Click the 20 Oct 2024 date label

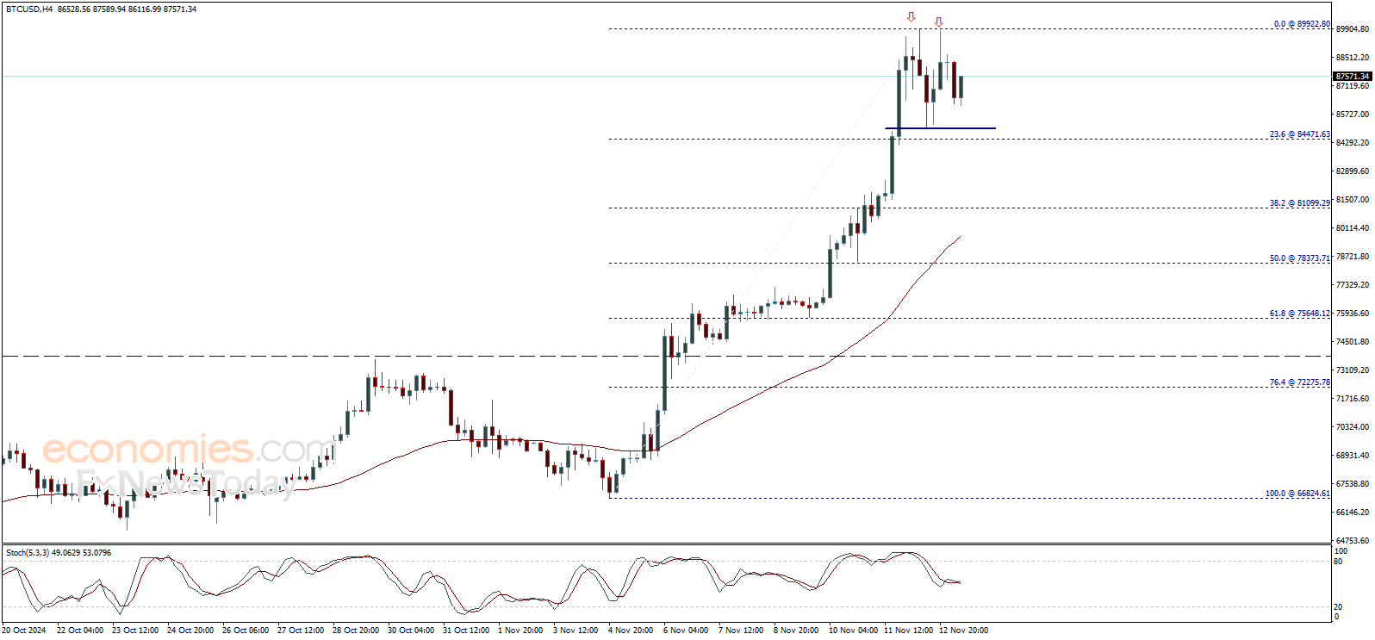tap(24, 631)
